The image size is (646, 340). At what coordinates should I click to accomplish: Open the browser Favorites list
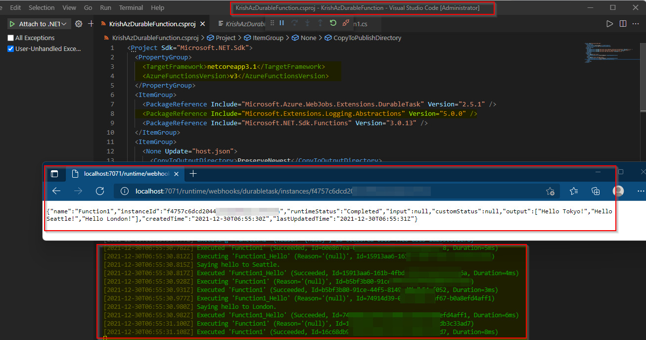[x=573, y=191]
